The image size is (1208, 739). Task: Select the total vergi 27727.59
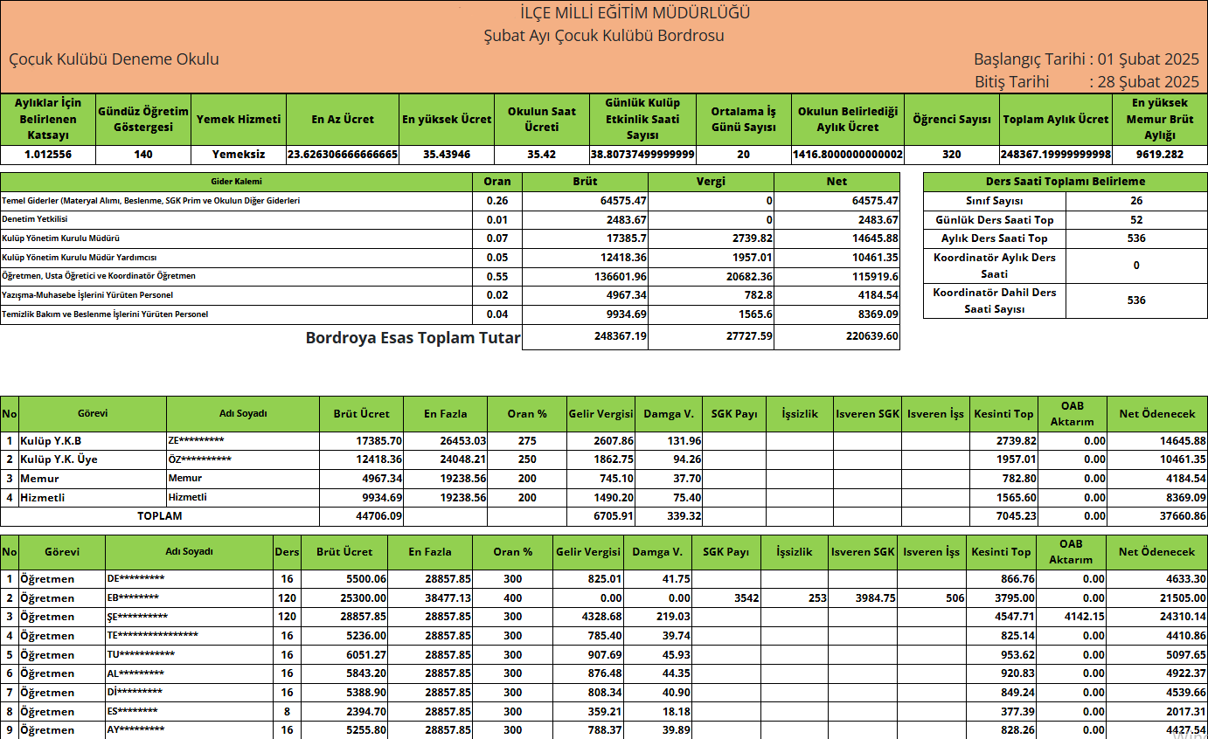click(x=750, y=335)
